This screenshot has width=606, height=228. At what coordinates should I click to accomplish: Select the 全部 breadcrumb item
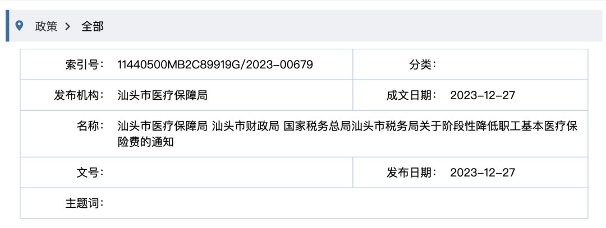pyautogui.click(x=93, y=26)
